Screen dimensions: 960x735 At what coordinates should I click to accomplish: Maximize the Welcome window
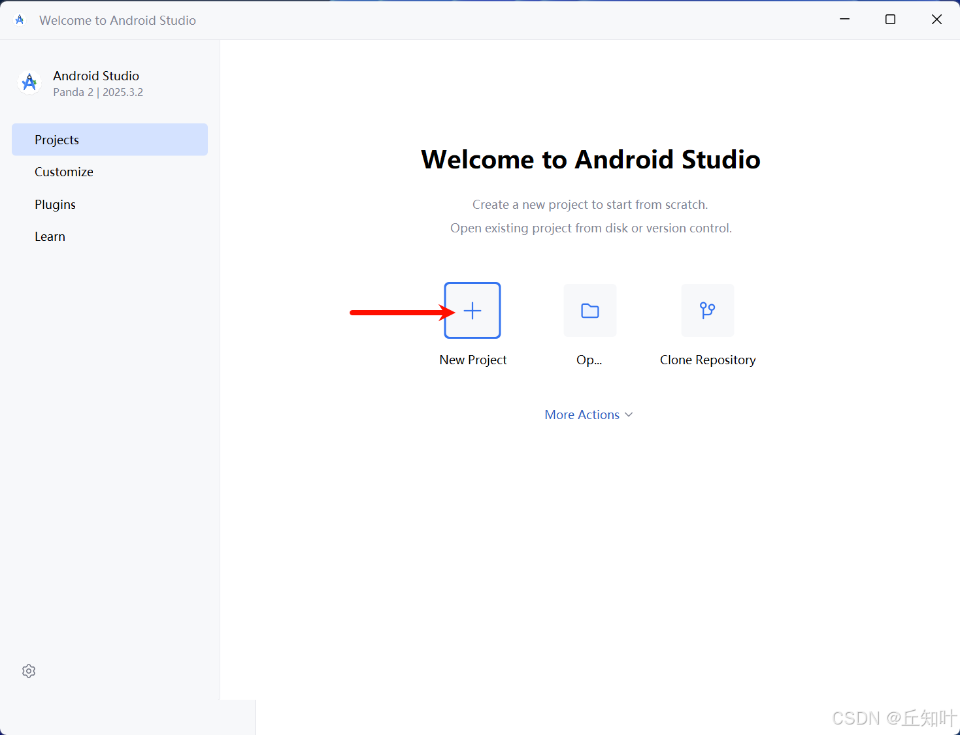click(x=890, y=20)
